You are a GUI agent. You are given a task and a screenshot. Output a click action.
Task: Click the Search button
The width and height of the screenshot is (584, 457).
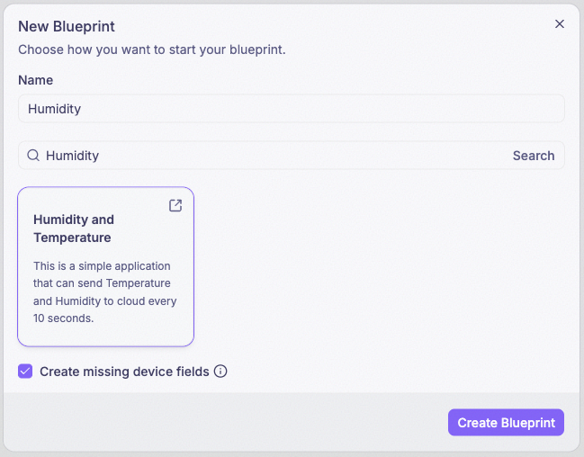[x=534, y=156]
